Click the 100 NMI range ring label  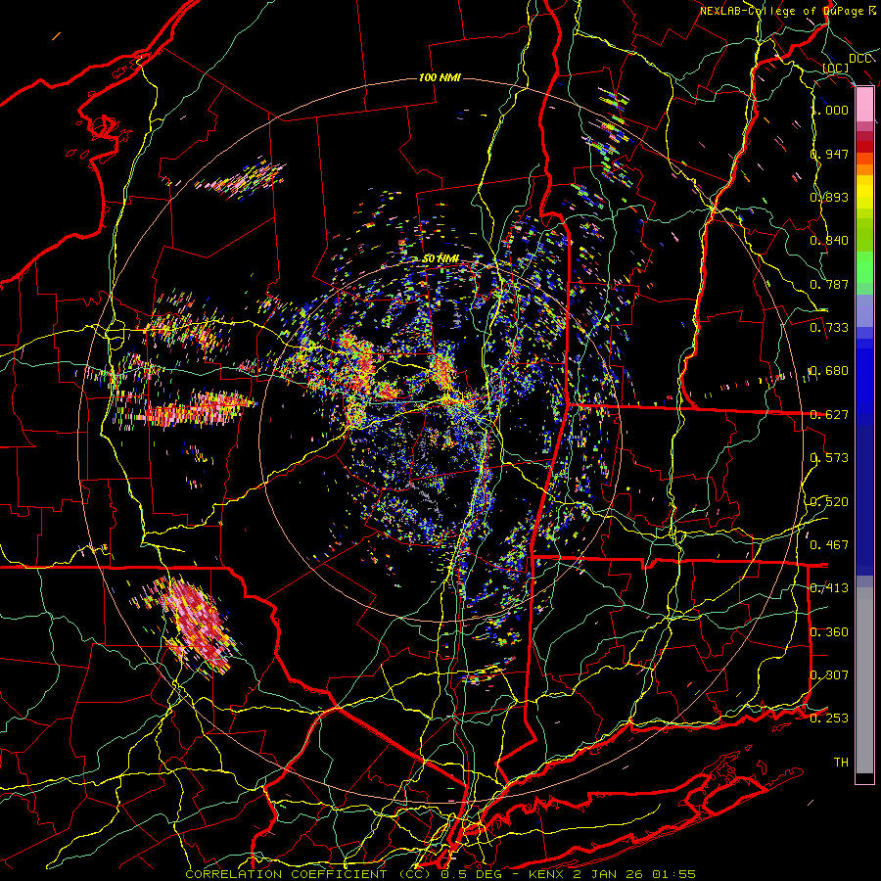(440, 77)
